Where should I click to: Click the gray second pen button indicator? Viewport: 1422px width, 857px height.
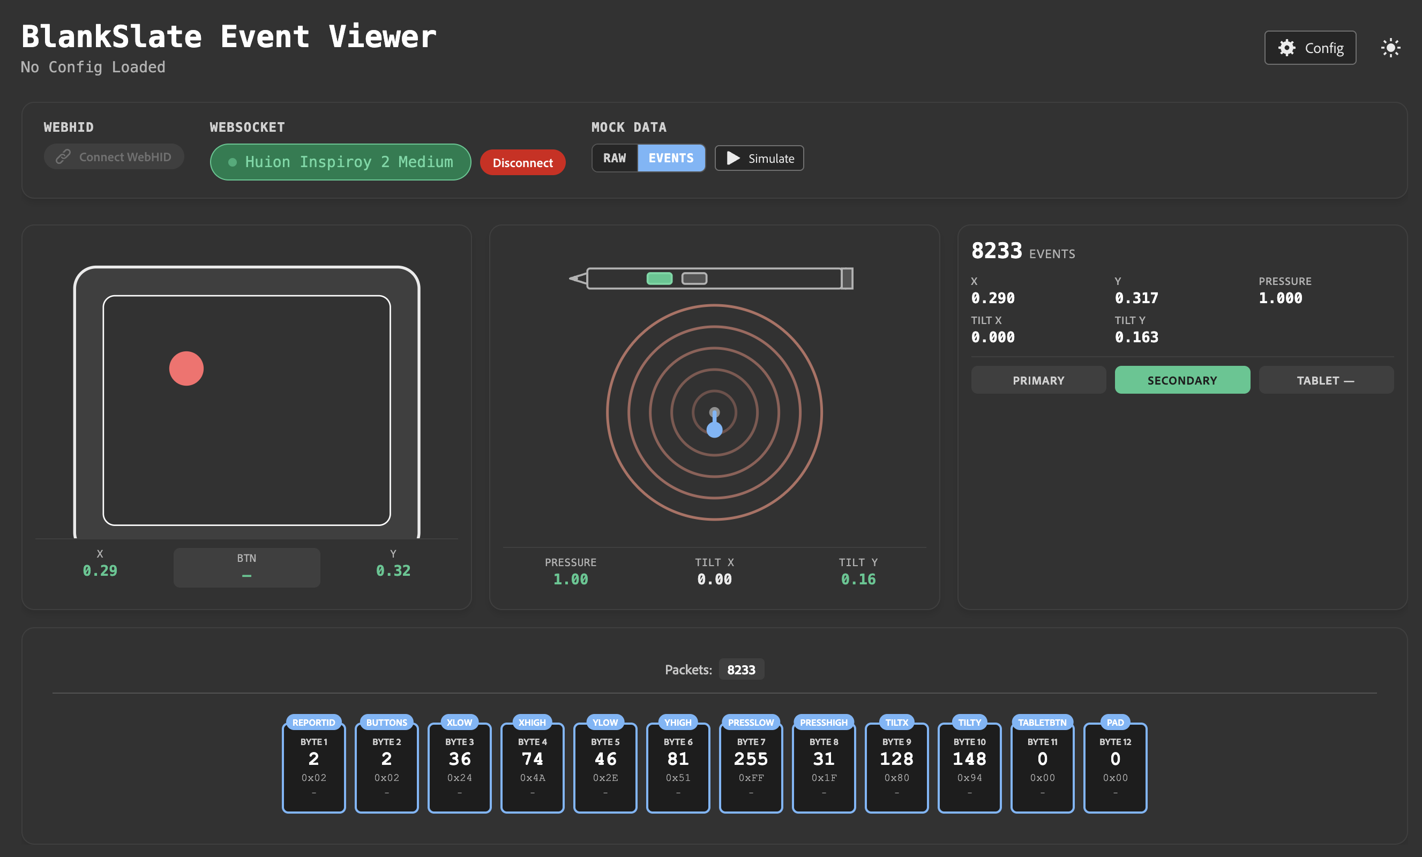pyautogui.click(x=694, y=279)
